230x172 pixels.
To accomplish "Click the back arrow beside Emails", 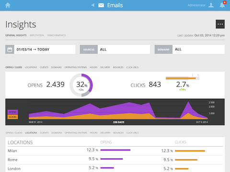I will coord(93,5).
